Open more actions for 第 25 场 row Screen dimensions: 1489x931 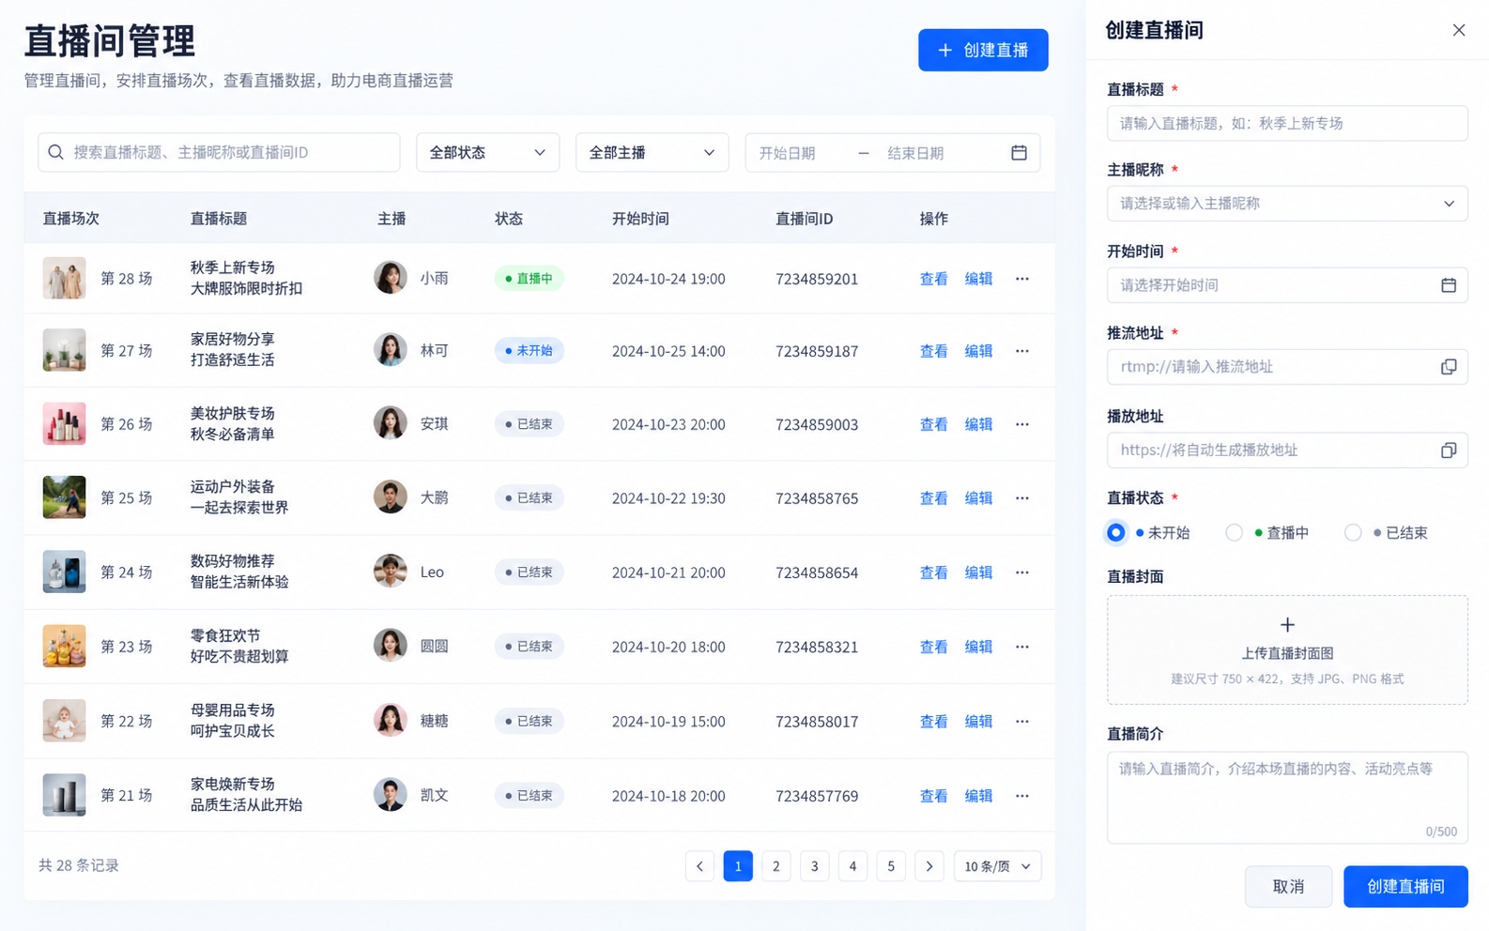[x=1022, y=498]
